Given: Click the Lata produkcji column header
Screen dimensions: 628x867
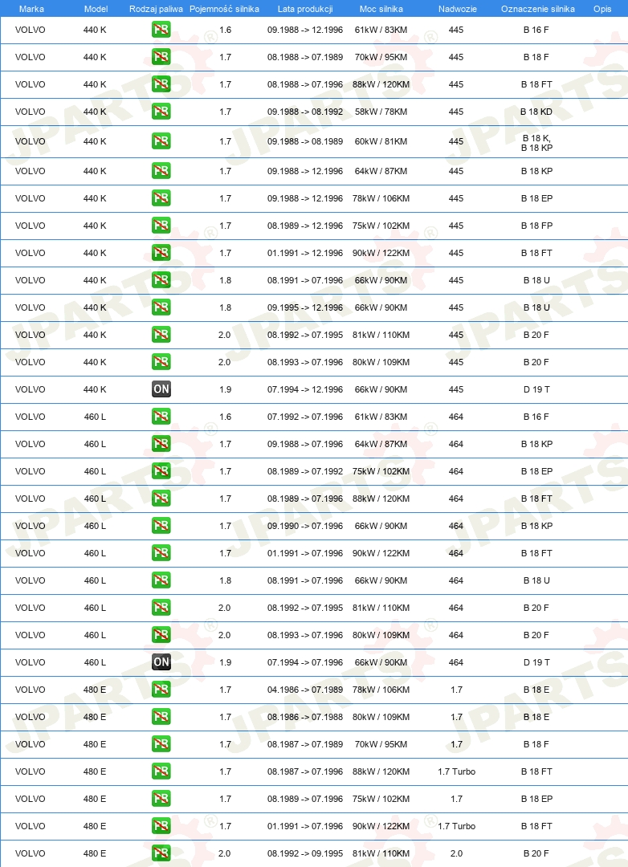Looking at the screenshot, I should click(305, 9).
